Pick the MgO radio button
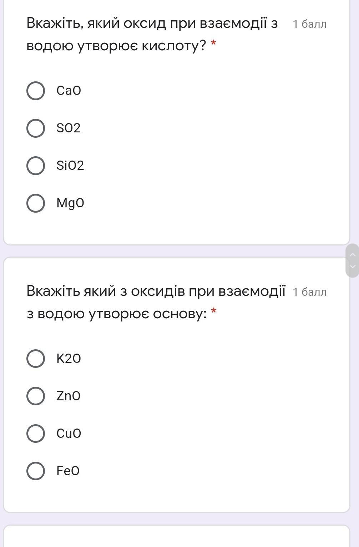Image resolution: width=359 pixels, height=547 pixels. point(36,203)
